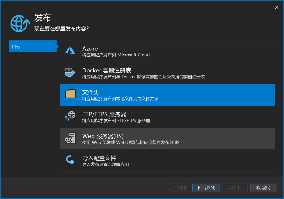
Task: Click description 将应用程序发布到本地文件夹或文件共享
Action: pos(120,99)
